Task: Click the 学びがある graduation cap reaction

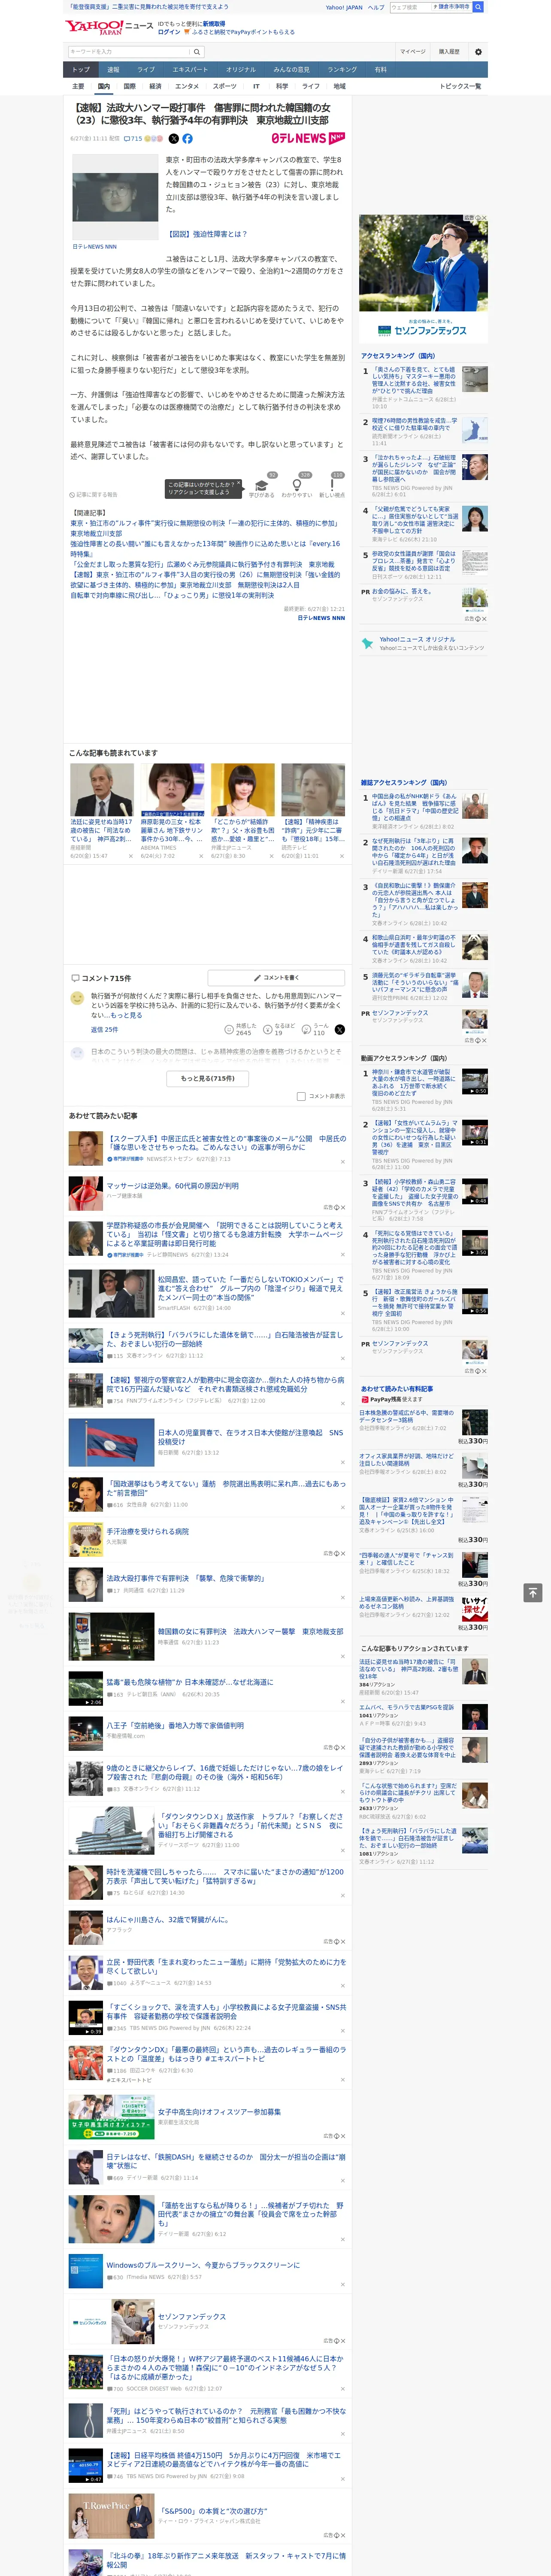Action: click(262, 486)
